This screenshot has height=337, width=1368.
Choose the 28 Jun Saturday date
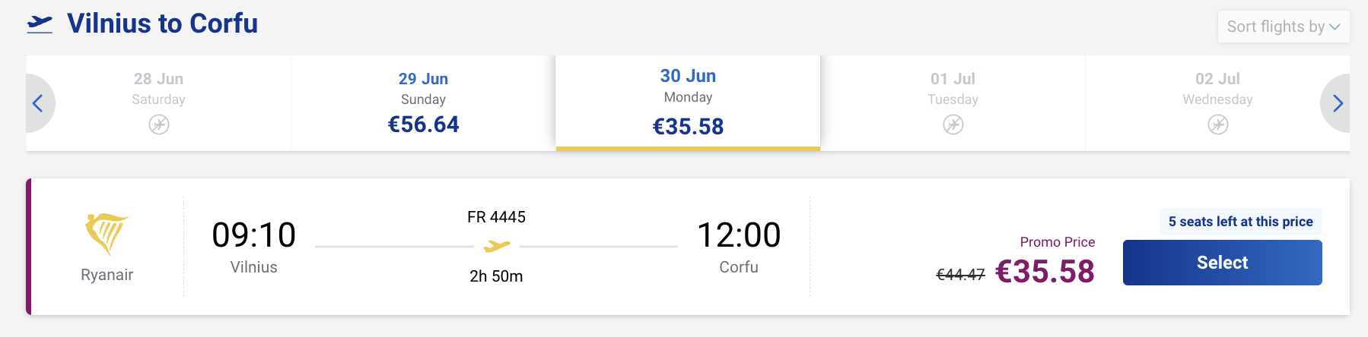point(159,103)
